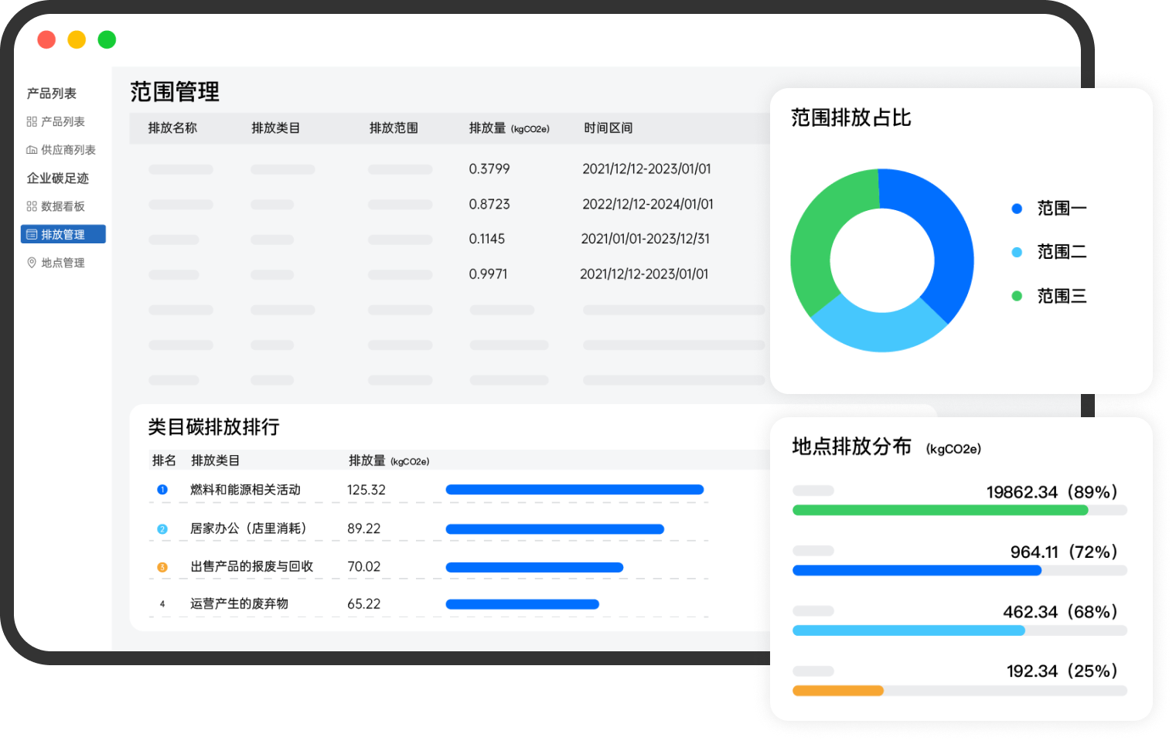
Task: Click the orange rank 3 badge
Action: [x=162, y=567]
